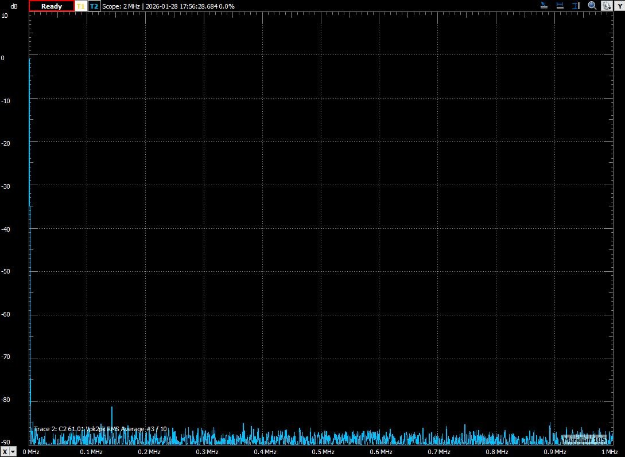The width and height of the screenshot is (625, 457).
Task: Click the X axis button at bottom left
Action: coord(5,452)
